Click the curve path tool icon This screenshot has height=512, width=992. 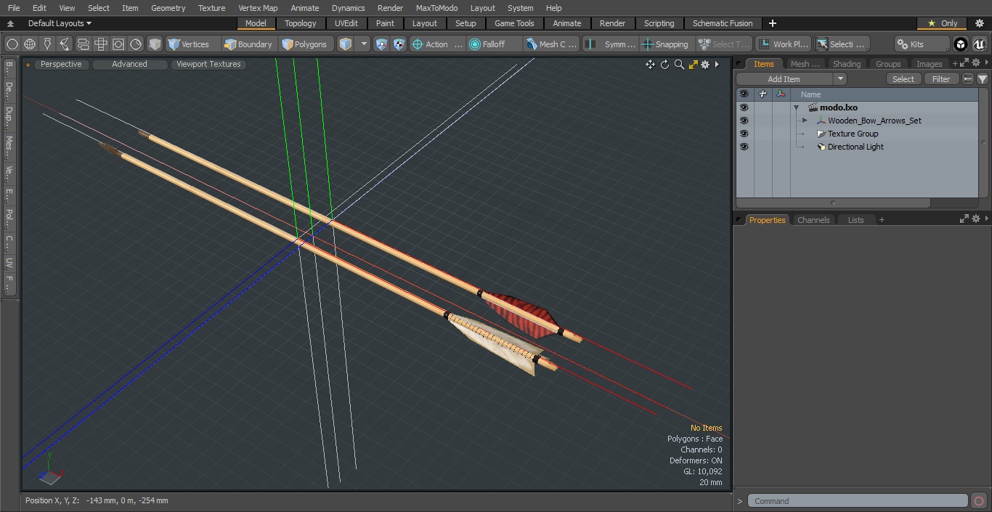65,44
